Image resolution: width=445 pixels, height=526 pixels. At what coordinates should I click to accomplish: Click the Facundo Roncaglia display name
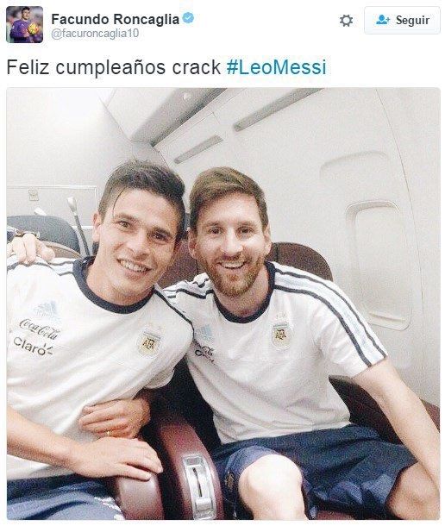coord(115,19)
